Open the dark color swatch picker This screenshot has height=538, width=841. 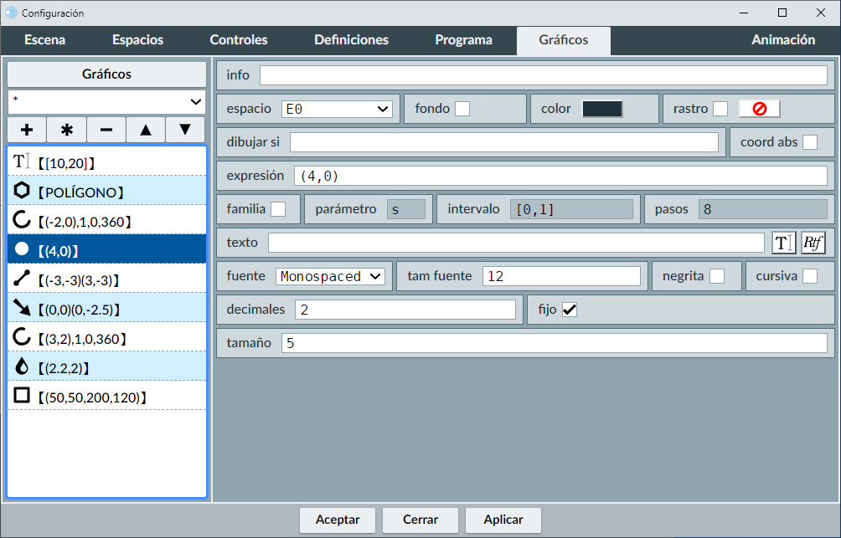tap(602, 109)
